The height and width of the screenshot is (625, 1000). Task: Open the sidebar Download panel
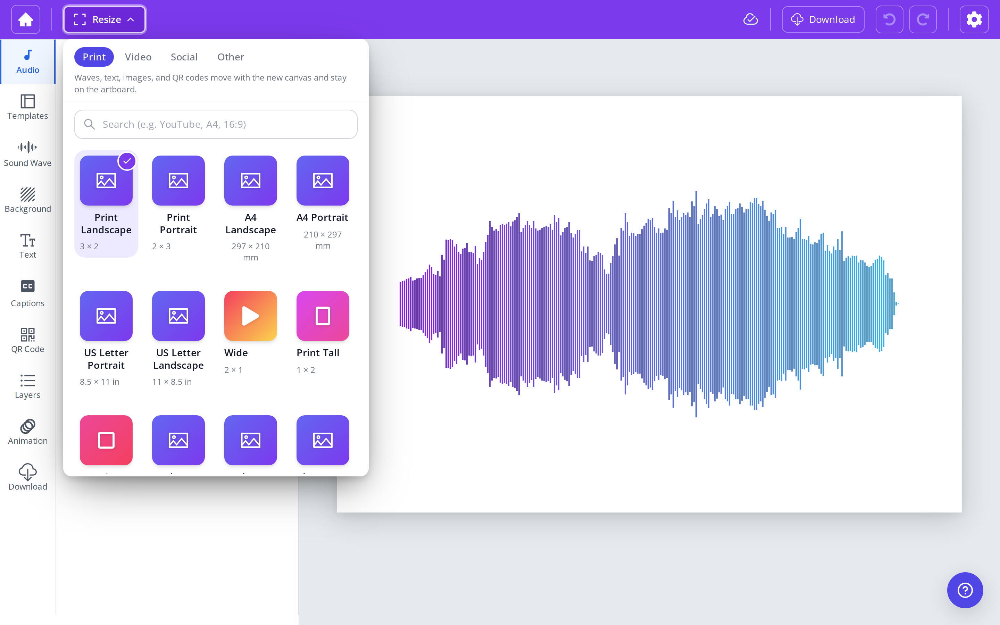click(x=28, y=477)
